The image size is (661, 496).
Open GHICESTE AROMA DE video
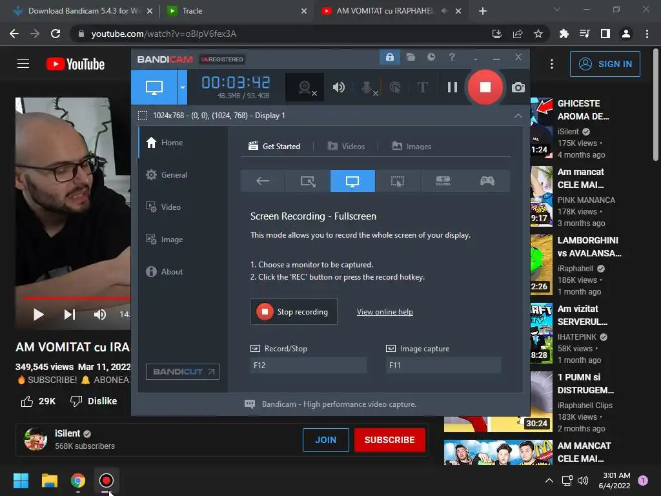tap(584, 110)
